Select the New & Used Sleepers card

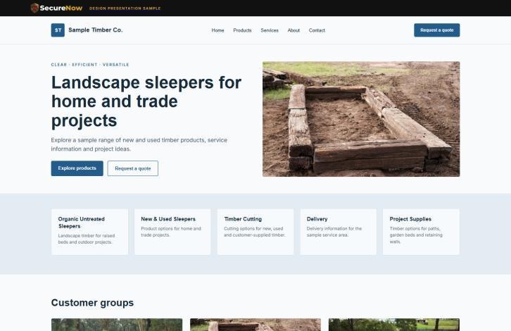click(x=172, y=232)
